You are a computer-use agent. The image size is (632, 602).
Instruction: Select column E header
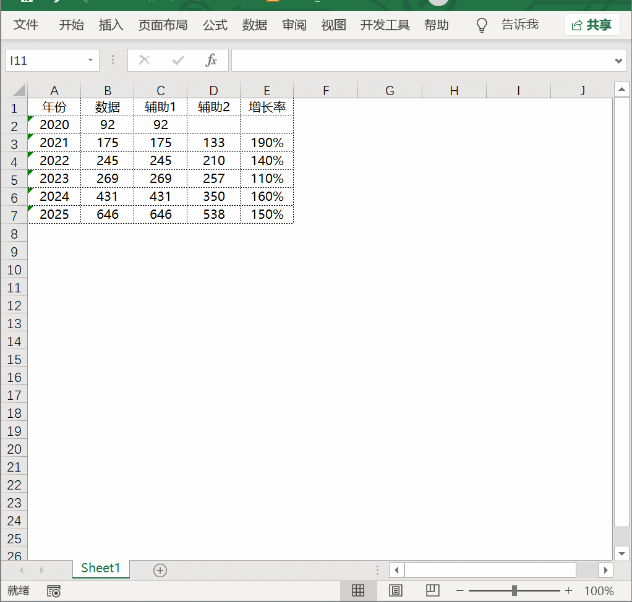coord(267,90)
